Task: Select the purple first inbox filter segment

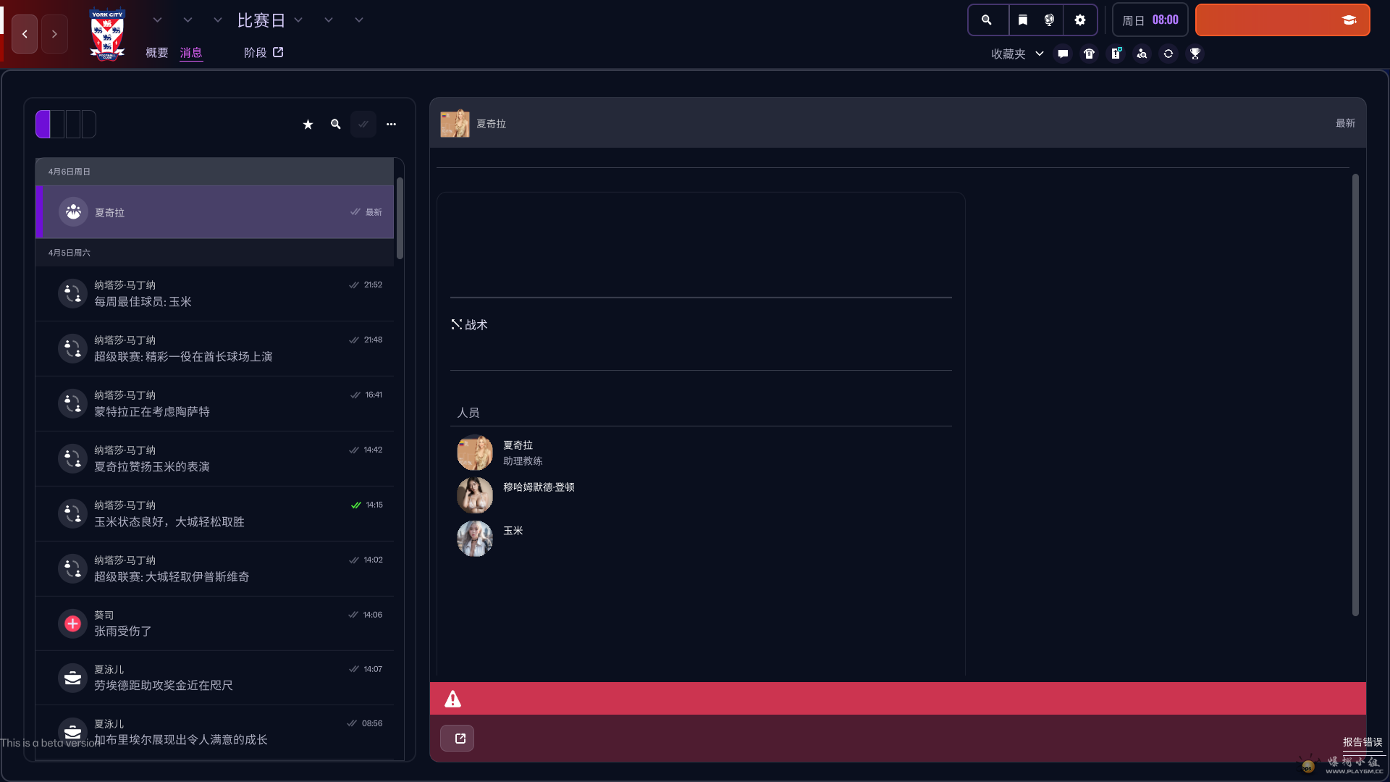Action: [x=43, y=125]
